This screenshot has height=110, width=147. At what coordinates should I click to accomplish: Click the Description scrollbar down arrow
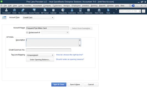(80, 45)
